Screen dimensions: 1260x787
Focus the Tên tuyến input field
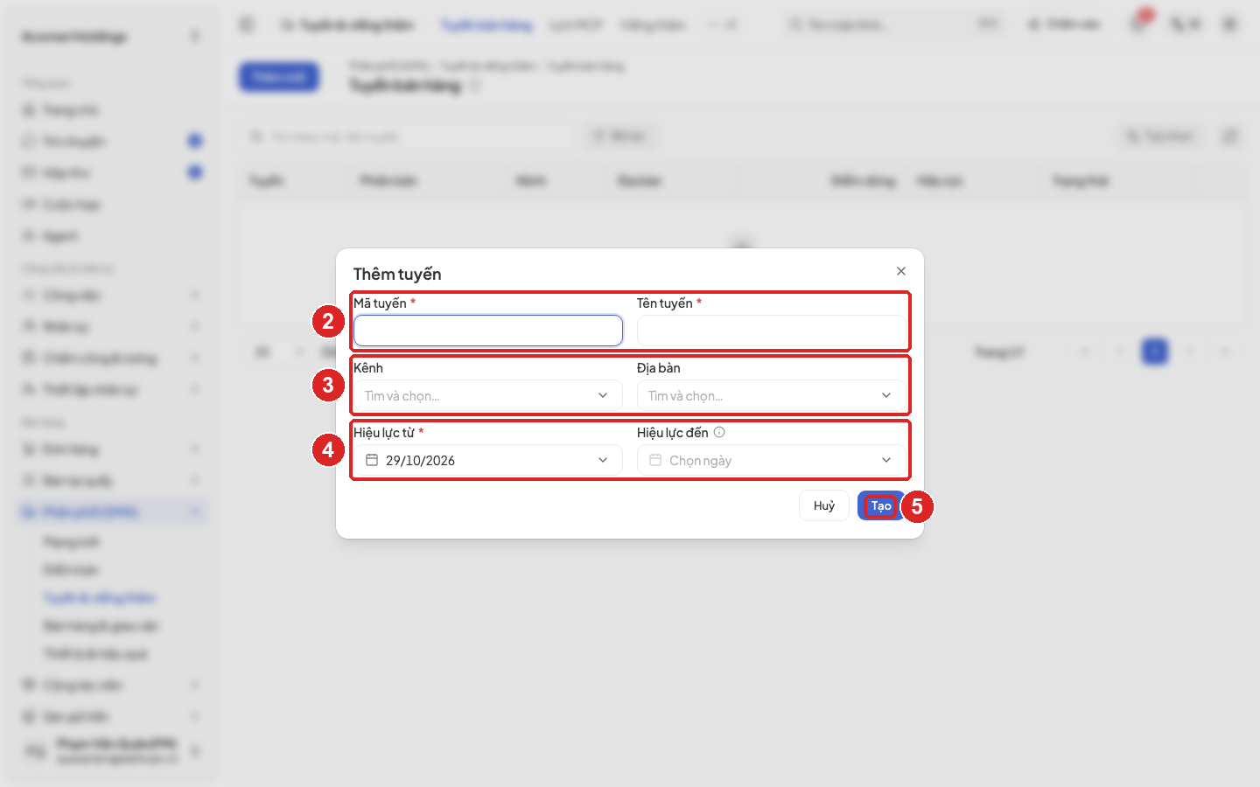[772, 331]
